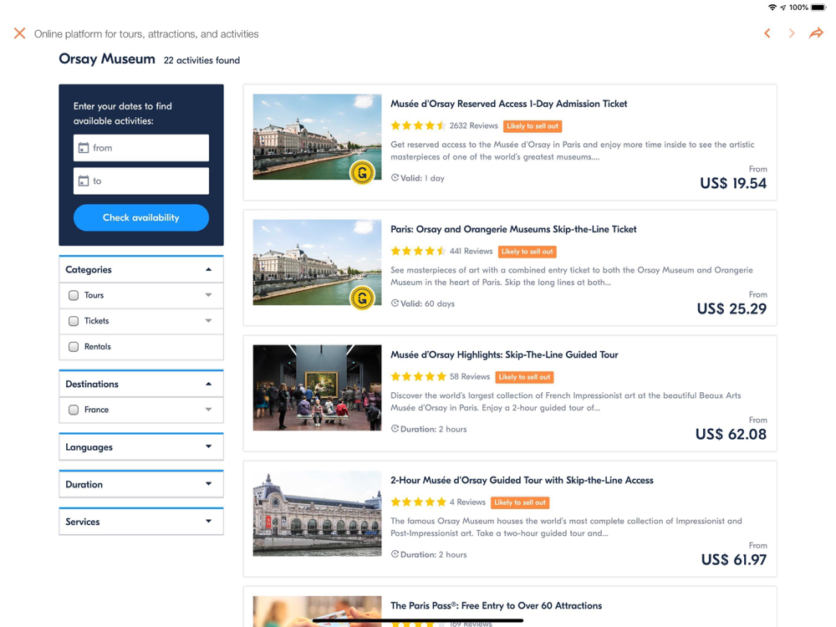Open The Paris Pass: Free Entry listing

tap(496, 605)
